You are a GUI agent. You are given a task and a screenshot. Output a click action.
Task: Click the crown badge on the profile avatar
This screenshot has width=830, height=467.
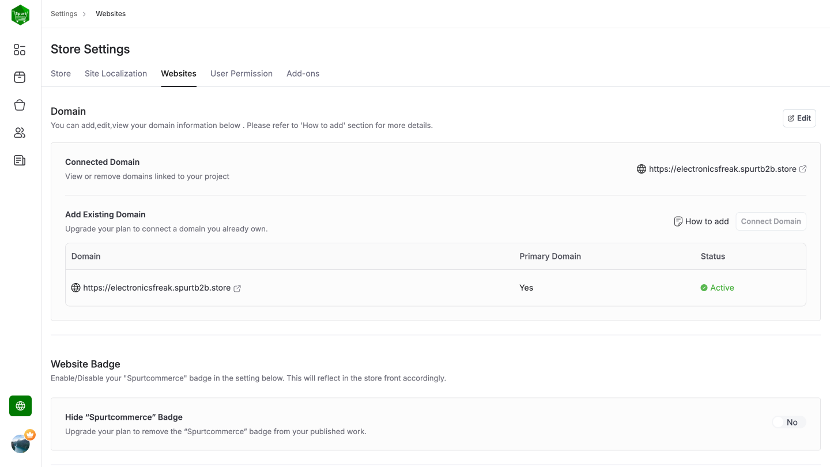click(30, 435)
